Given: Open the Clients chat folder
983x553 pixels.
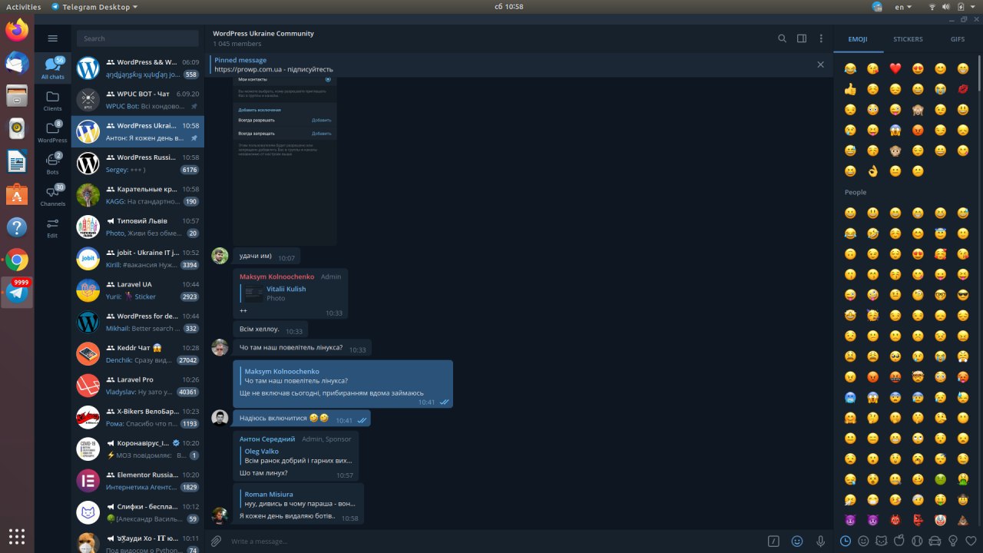Looking at the screenshot, I should [x=52, y=101].
